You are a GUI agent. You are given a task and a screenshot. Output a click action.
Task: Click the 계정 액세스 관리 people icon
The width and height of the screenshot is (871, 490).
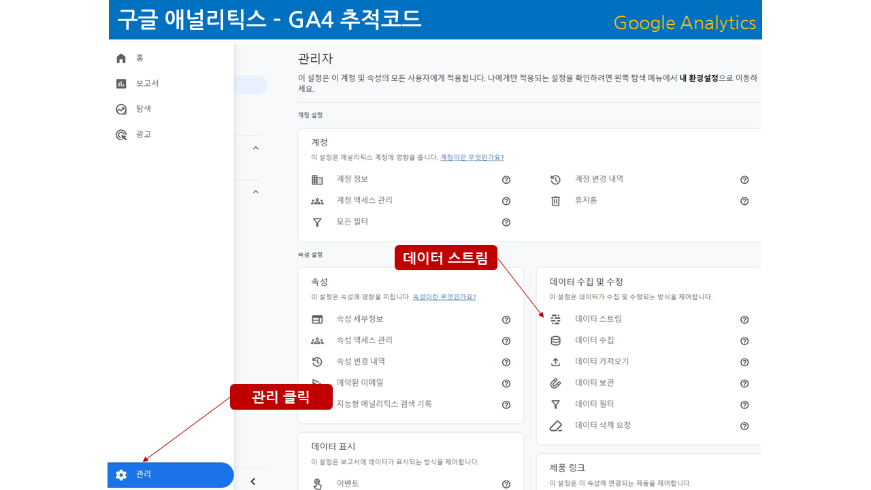[x=317, y=201]
